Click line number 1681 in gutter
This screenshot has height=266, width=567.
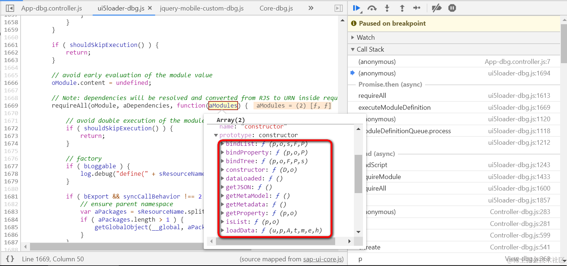click(11, 197)
